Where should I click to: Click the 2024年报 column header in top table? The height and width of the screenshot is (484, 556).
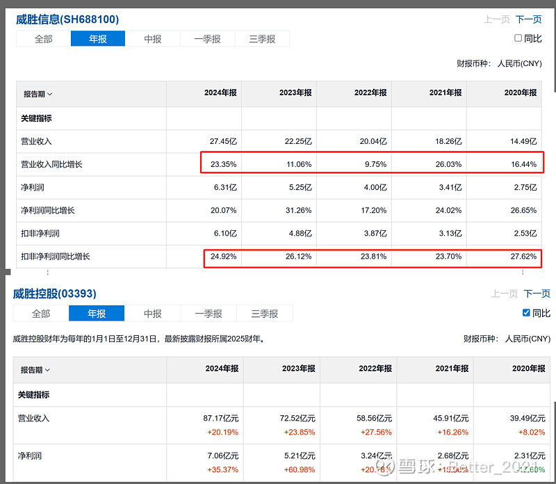pos(220,93)
